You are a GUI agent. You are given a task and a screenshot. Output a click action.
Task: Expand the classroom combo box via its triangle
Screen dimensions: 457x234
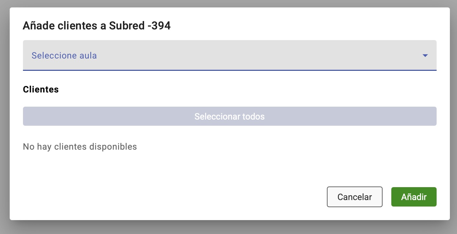(x=425, y=56)
